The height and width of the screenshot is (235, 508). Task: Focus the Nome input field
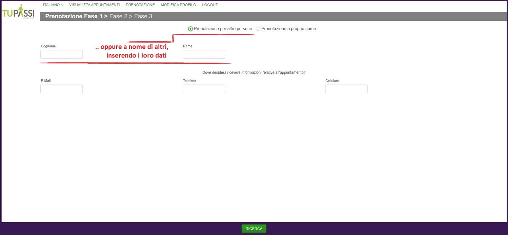coord(204,54)
